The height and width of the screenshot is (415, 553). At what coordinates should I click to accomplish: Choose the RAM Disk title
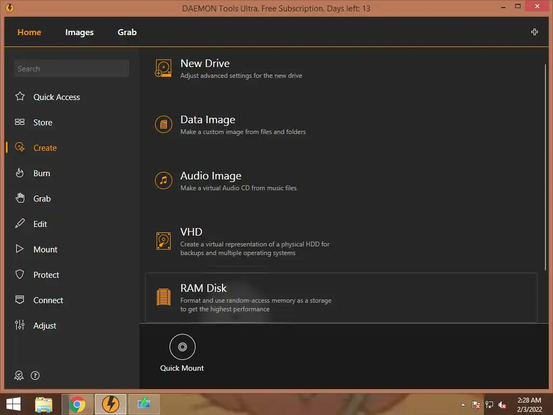coord(203,288)
